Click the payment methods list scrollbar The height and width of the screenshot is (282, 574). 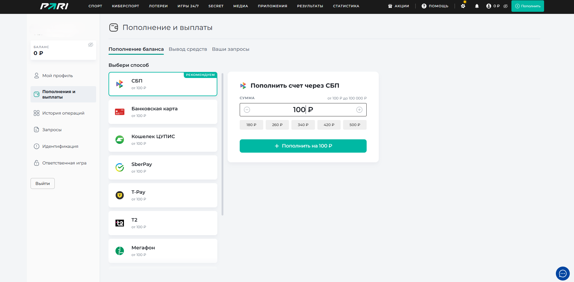(222, 144)
